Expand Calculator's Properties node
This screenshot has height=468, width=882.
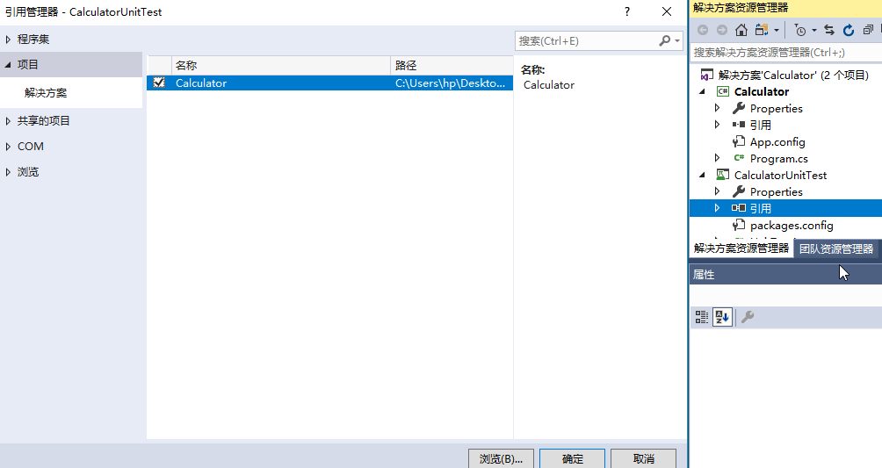(717, 108)
